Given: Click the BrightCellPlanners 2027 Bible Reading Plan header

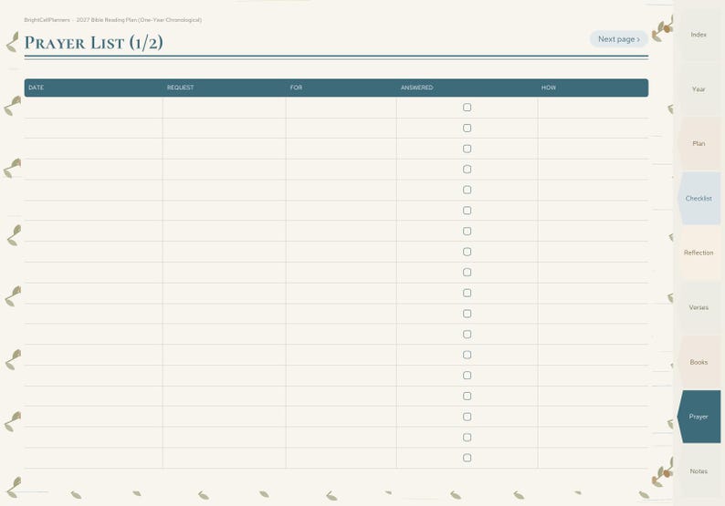Looking at the screenshot, I should pyautogui.click(x=113, y=20).
